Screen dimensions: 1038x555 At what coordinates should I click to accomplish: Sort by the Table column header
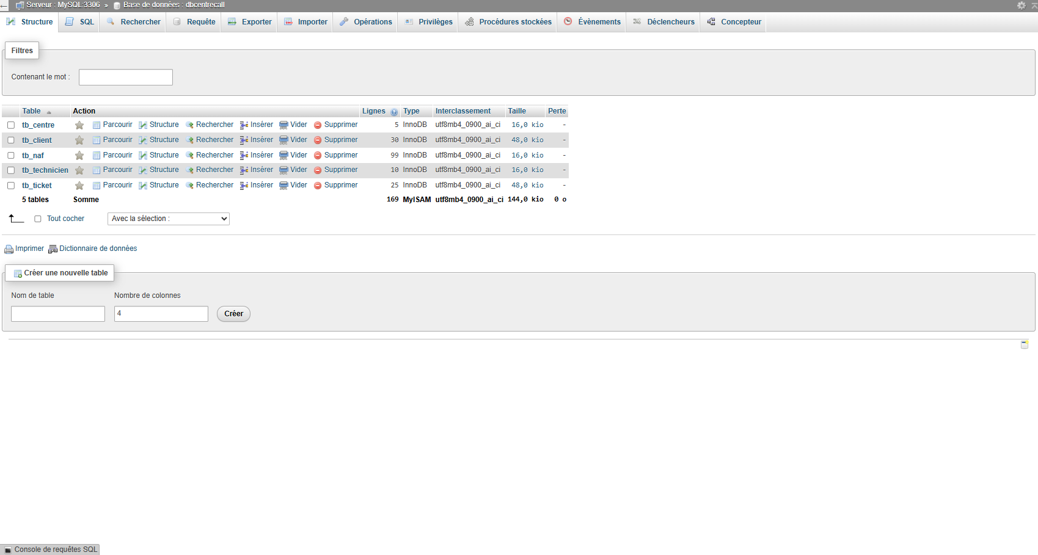click(x=31, y=111)
